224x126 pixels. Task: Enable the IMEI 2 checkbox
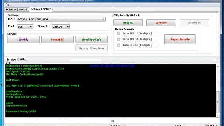pyautogui.click(x=118, y=39)
